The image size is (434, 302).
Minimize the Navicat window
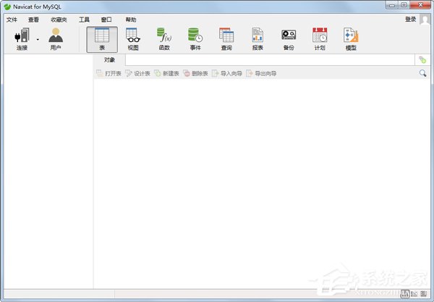click(392, 5)
